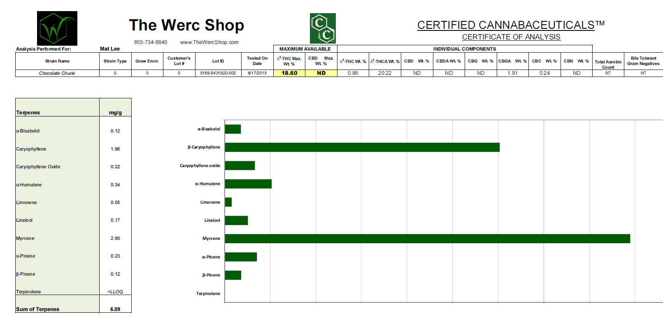Screen dimensions: 663x316
Task: Click the THCA Wt. % value 20.22
Action: tap(385, 73)
